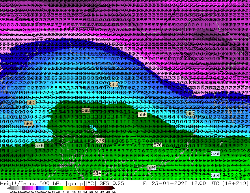Click the bright magenta legend swatch

pos(32,188)
